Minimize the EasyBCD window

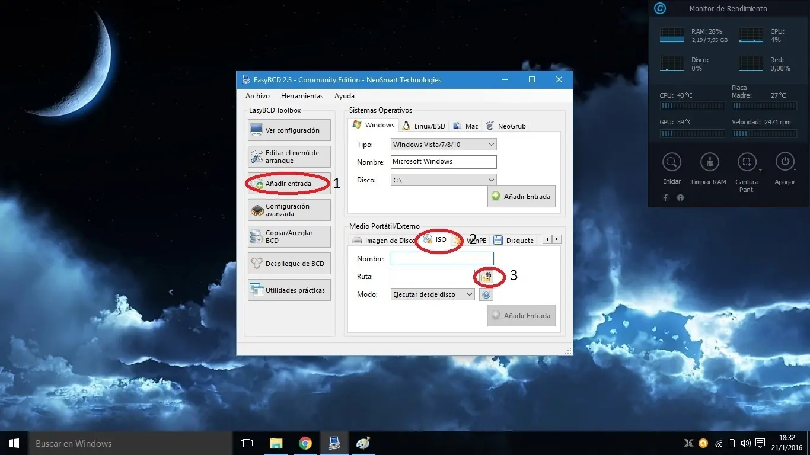click(x=505, y=79)
